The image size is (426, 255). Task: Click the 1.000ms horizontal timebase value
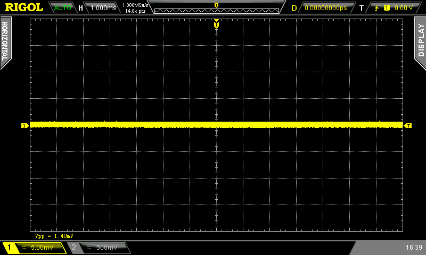coord(103,8)
